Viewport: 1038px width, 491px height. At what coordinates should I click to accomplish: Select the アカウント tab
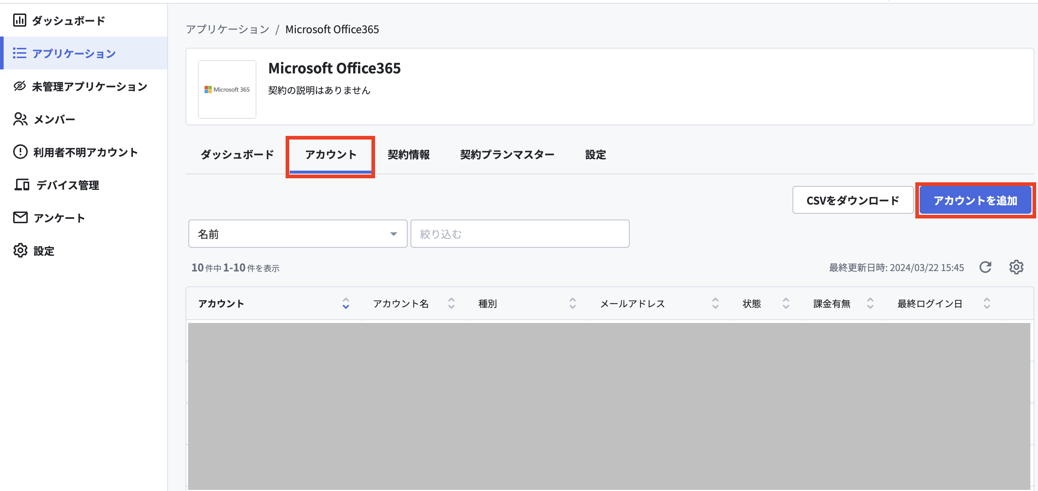point(331,155)
